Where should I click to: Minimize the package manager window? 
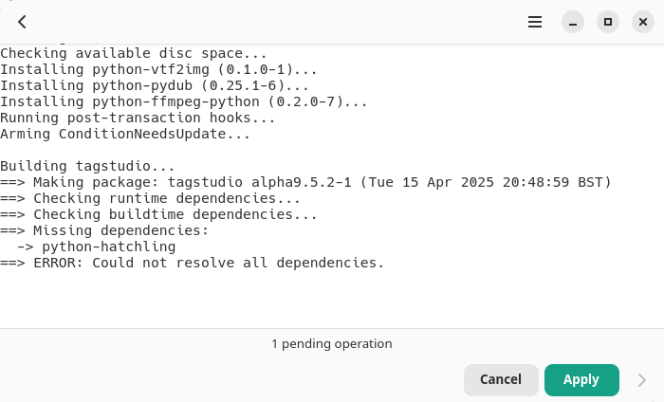pos(573,22)
